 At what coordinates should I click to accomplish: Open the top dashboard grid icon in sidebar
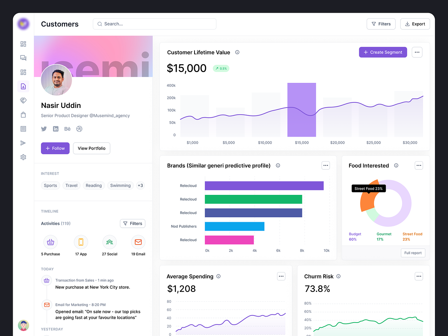[23, 44]
